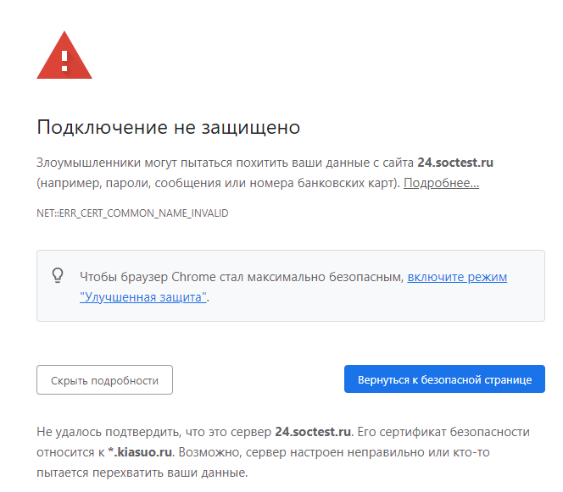
Task: Click the "Подключение не защищено" heading
Action: point(169,127)
